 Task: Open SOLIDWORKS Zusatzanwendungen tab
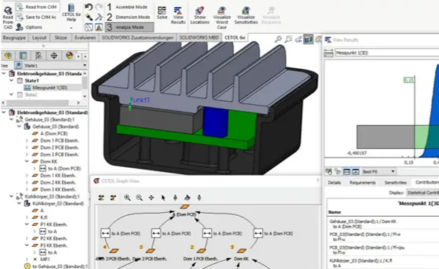pyautogui.click(x=138, y=37)
